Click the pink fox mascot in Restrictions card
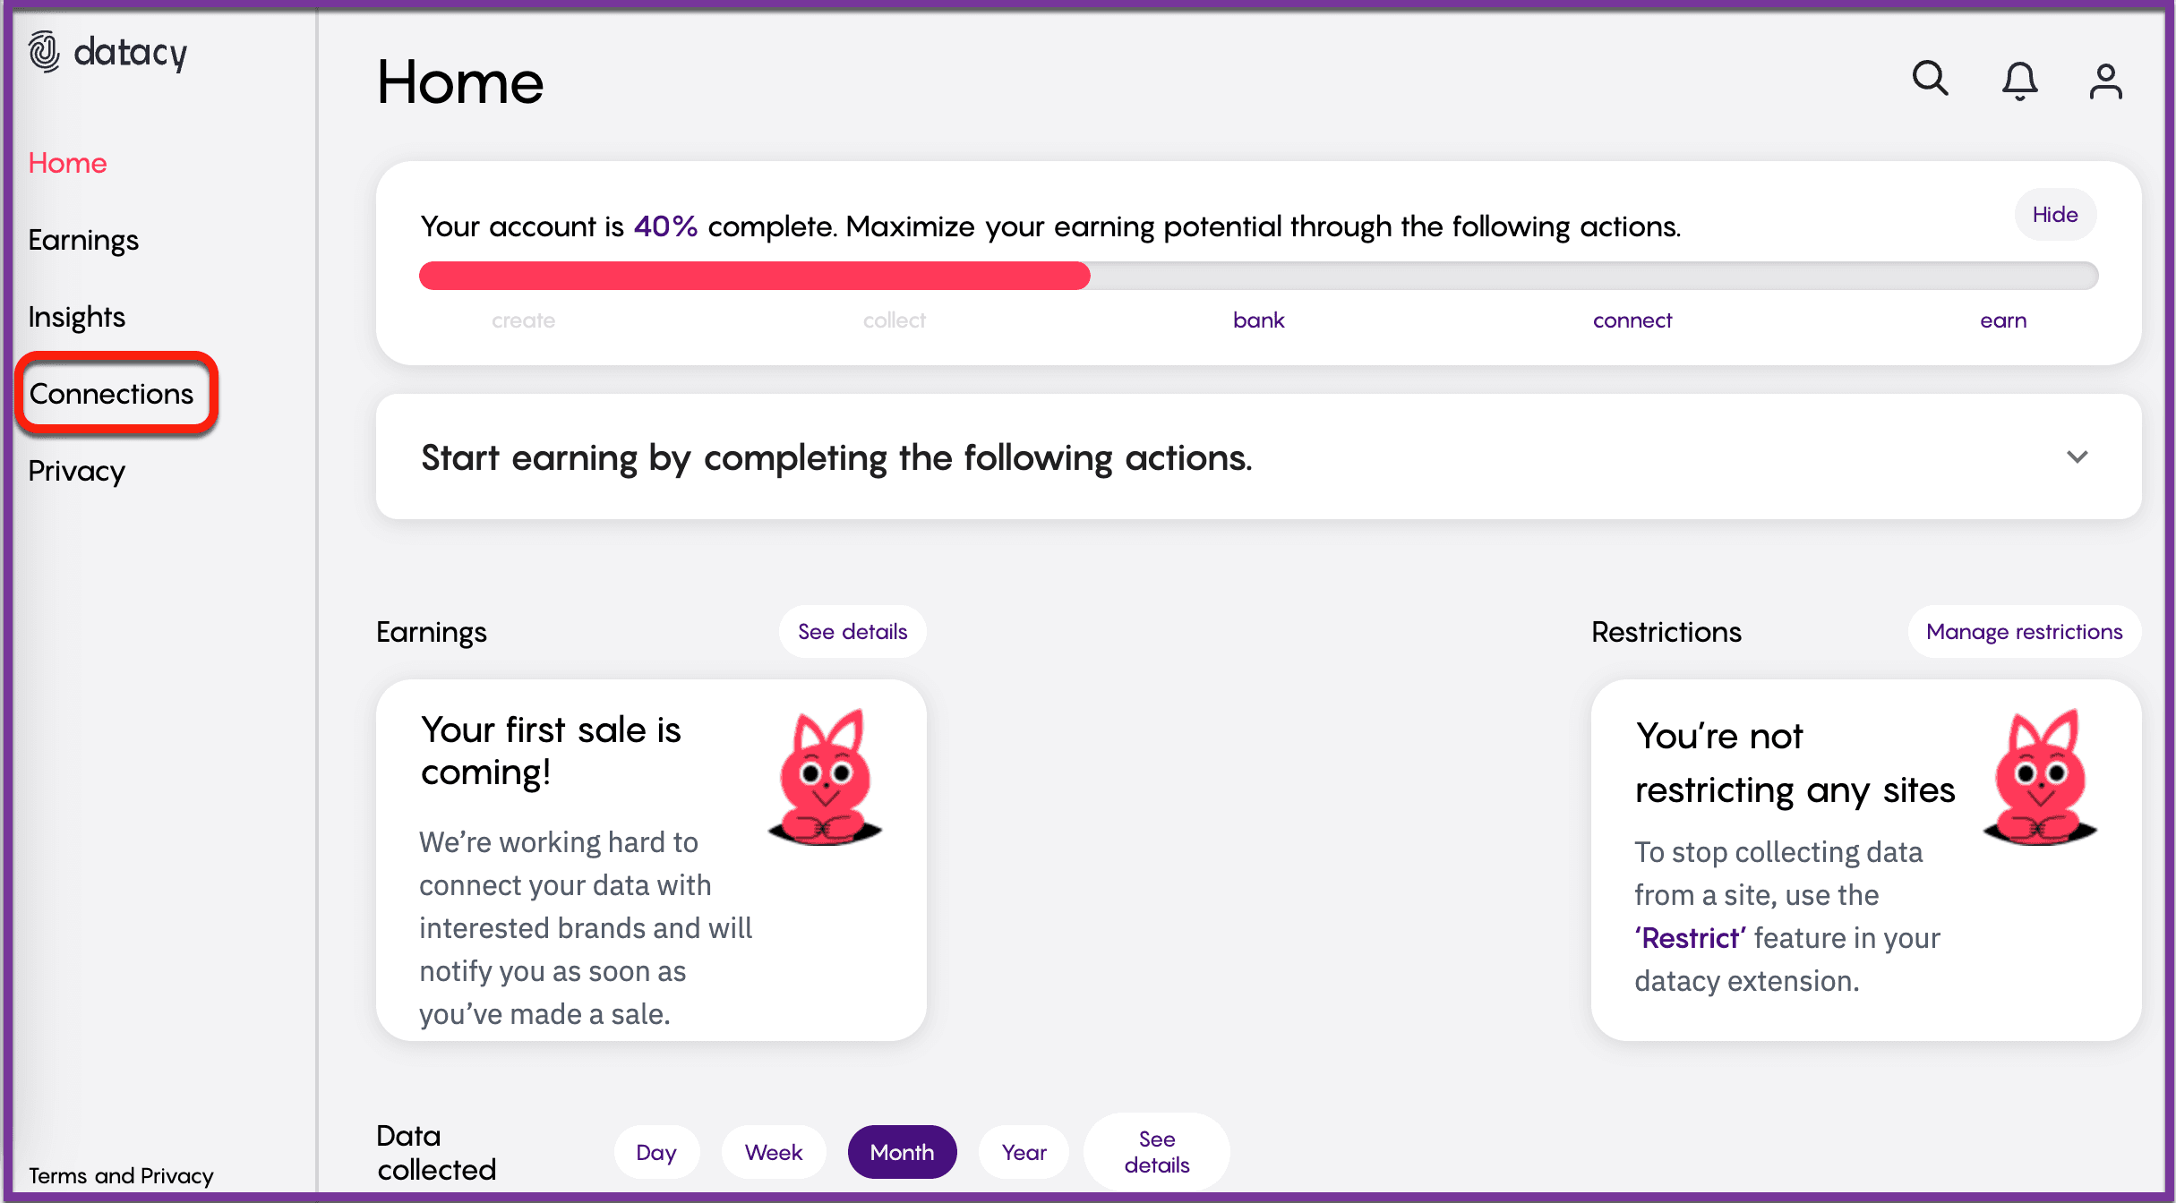The width and height of the screenshot is (2176, 1203). pos(2040,778)
